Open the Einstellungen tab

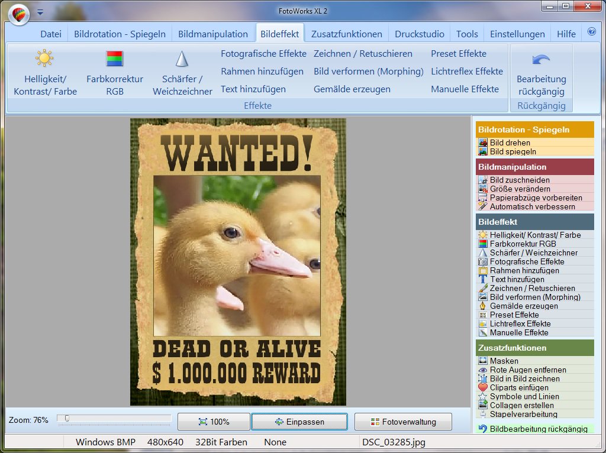pos(517,34)
